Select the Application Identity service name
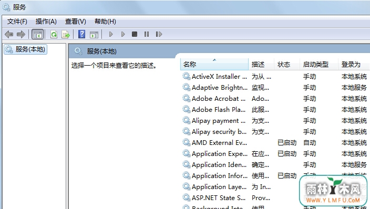The image size is (370, 209). 219,165
